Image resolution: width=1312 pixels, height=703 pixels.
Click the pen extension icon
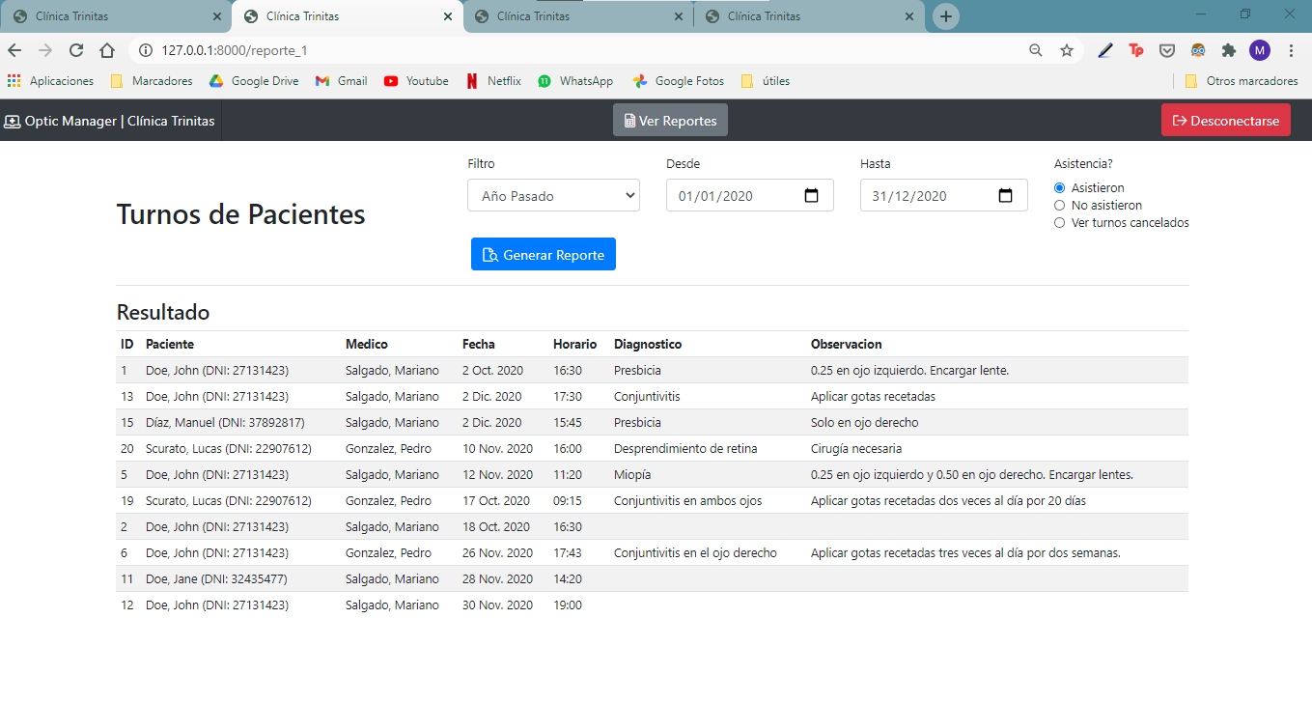[x=1105, y=50]
